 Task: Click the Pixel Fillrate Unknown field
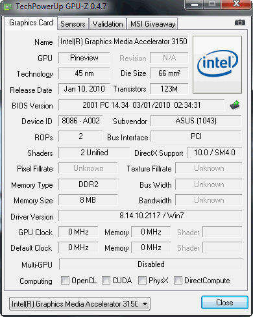tap(88, 168)
